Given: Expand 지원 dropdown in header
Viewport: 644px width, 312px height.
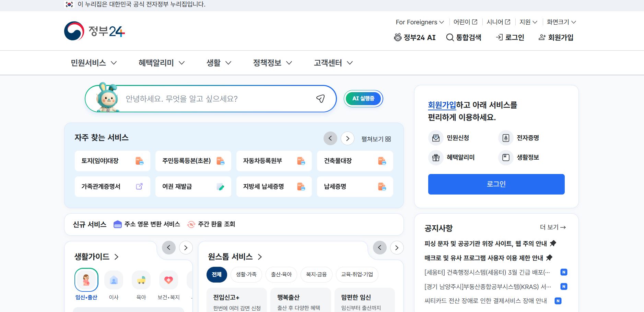Looking at the screenshot, I should [x=528, y=22].
